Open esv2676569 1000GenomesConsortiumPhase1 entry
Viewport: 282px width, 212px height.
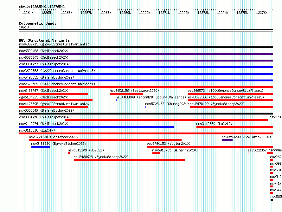(x=57, y=84)
